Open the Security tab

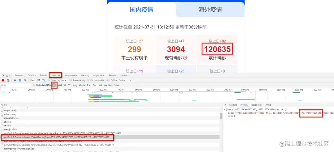pos(113,76)
